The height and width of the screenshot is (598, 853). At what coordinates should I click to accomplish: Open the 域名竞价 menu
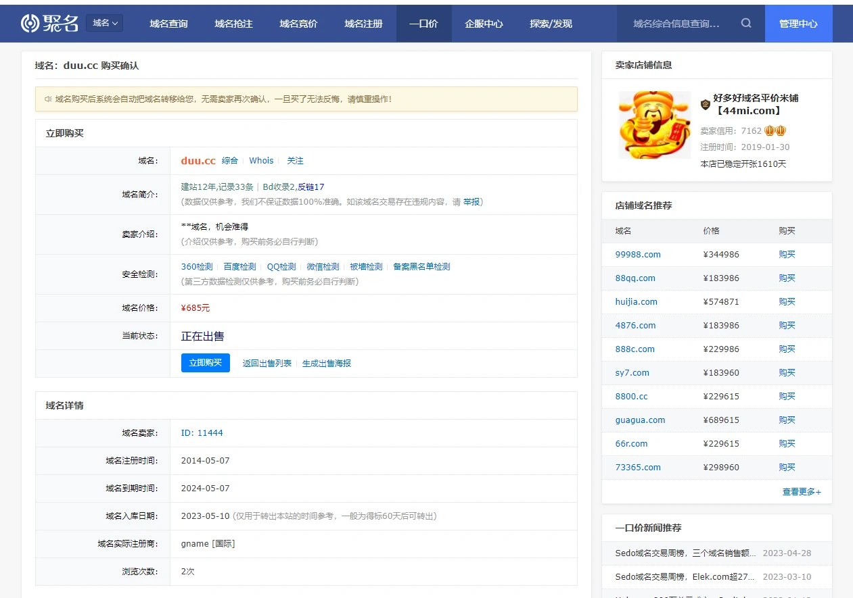(298, 24)
